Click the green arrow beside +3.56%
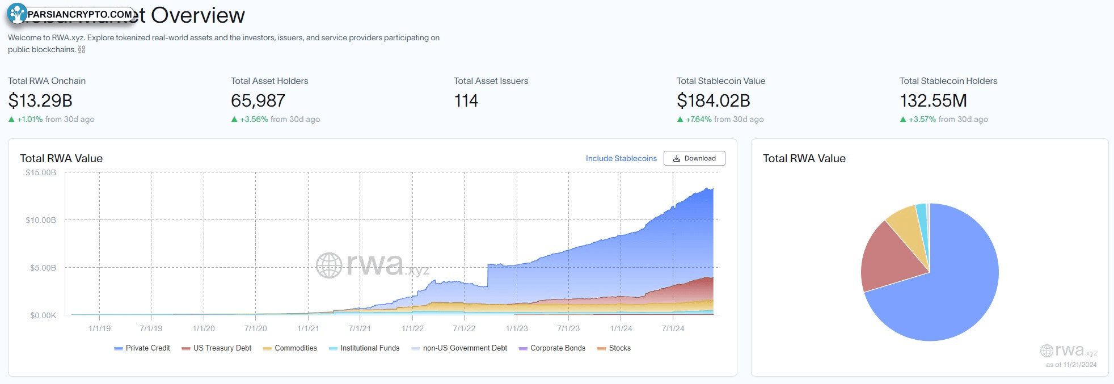Screen dimensions: 1114x384 coord(234,120)
